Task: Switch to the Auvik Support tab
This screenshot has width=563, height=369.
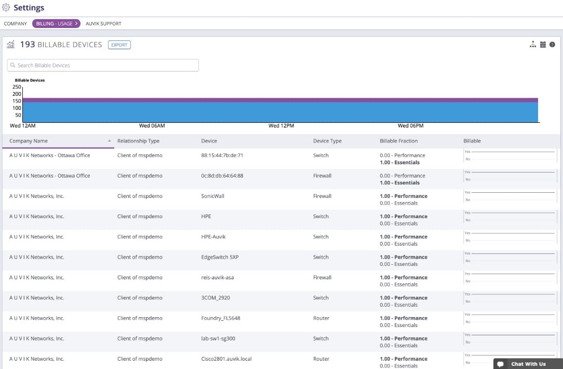Action: (103, 24)
